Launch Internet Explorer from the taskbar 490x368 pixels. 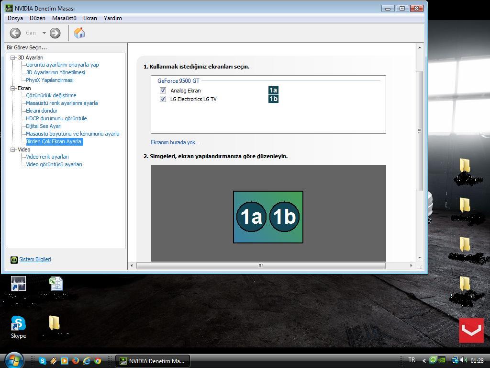point(87,361)
